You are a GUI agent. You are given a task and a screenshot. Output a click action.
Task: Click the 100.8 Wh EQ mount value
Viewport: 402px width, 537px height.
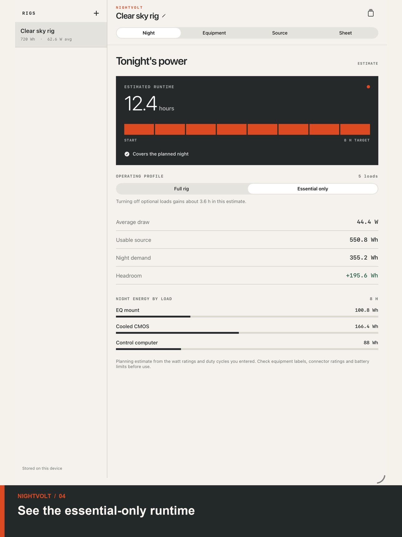(x=366, y=310)
